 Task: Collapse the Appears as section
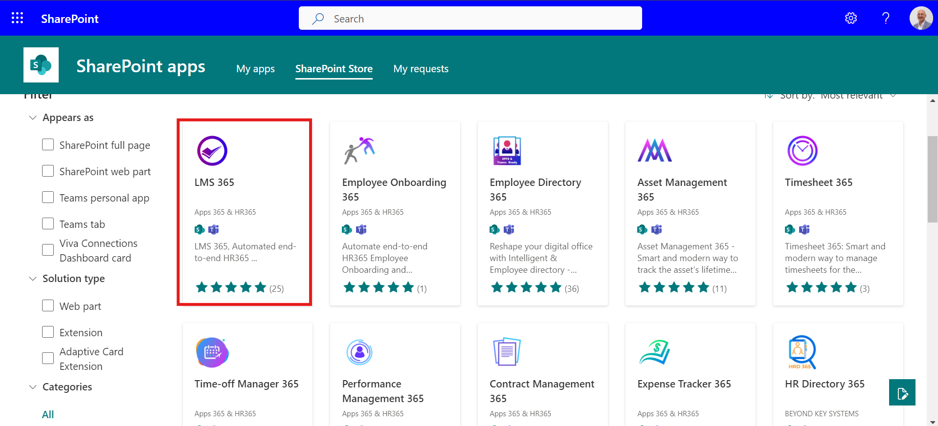click(x=33, y=118)
